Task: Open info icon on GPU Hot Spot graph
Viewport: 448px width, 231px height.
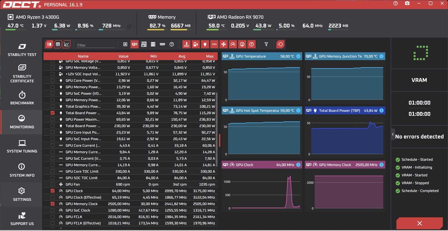Action: [x=298, y=111]
